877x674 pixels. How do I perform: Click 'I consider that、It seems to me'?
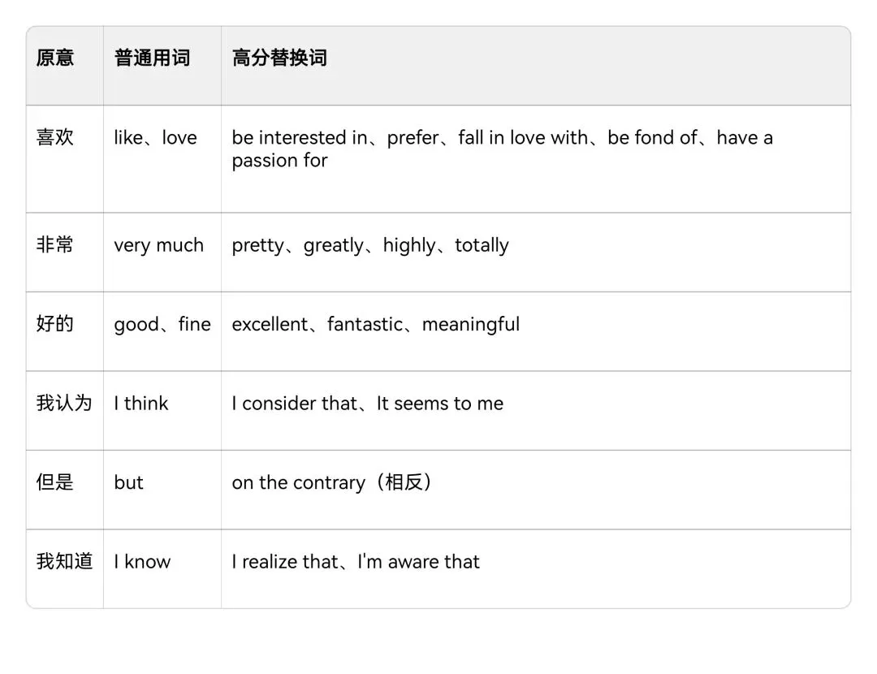368,404
